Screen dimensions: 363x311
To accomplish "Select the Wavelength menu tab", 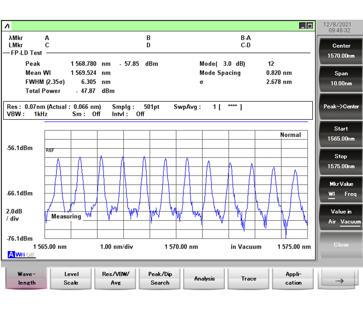I will coord(26,279).
